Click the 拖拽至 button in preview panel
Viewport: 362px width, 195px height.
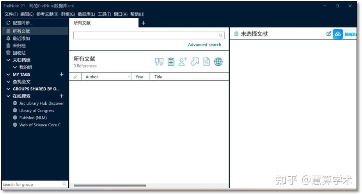tap(350, 34)
